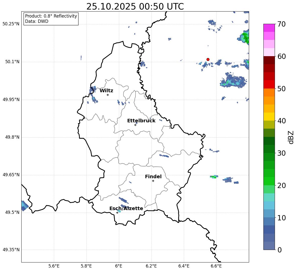This screenshot has height=271, width=297.
Task: Click the Esch/Alzette city label
Action: click(126, 208)
